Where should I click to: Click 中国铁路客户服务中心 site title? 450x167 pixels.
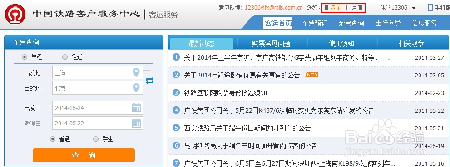tap(86, 14)
